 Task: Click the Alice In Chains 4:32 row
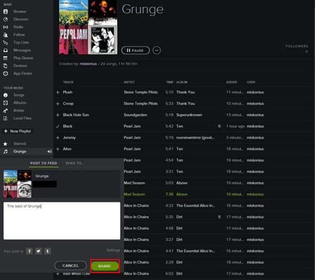click(194, 205)
